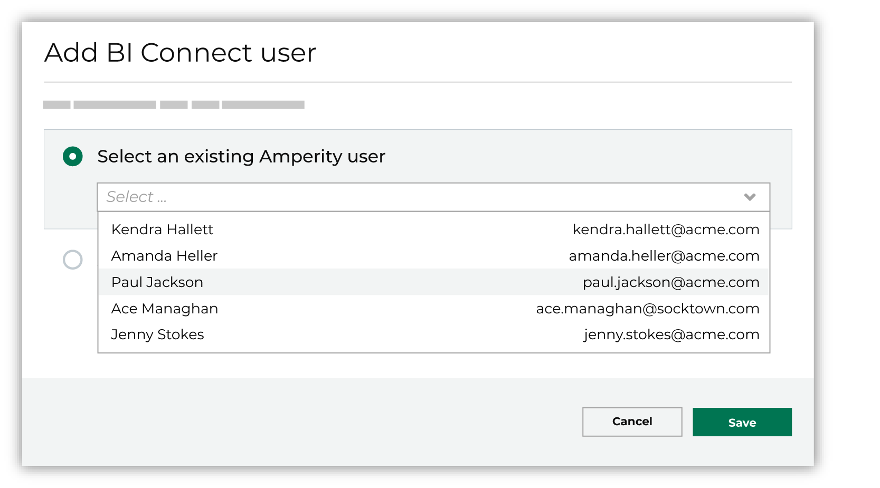Click the 'Add BI Connect user' title
Viewport: 880px width, 488px height.
180,53
